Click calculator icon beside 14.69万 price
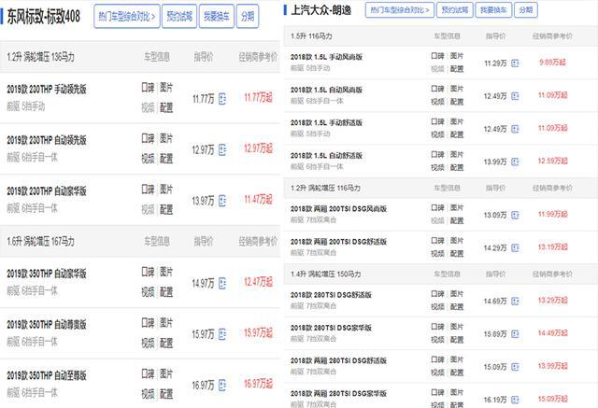Screen dimensions: 598x408 tap(515, 302)
